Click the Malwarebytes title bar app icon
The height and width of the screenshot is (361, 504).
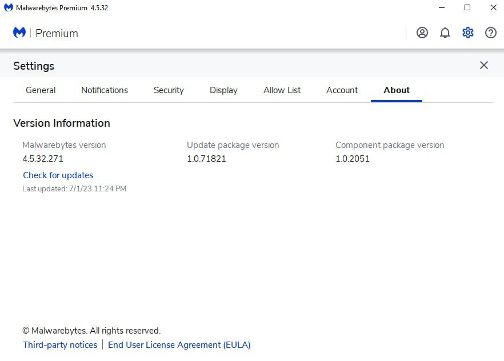pyautogui.click(x=9, y=7)
